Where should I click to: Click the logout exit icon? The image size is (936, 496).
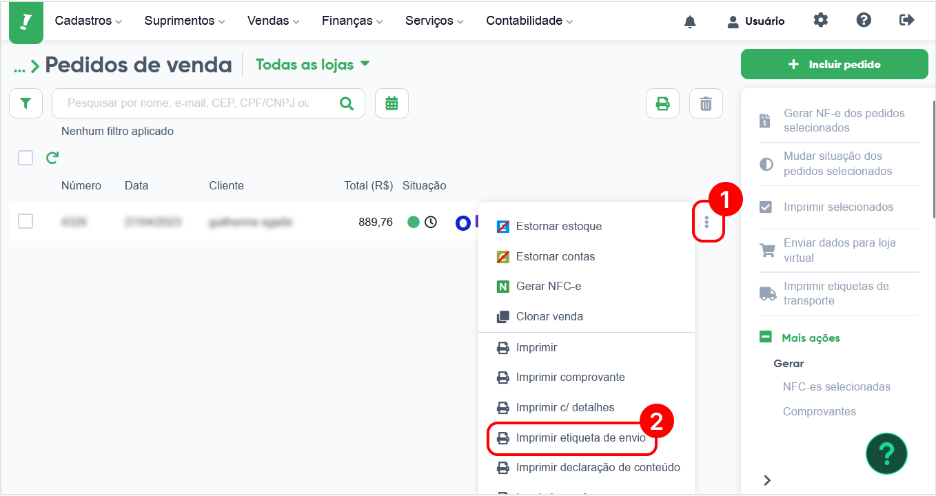[x=907, y=20]
